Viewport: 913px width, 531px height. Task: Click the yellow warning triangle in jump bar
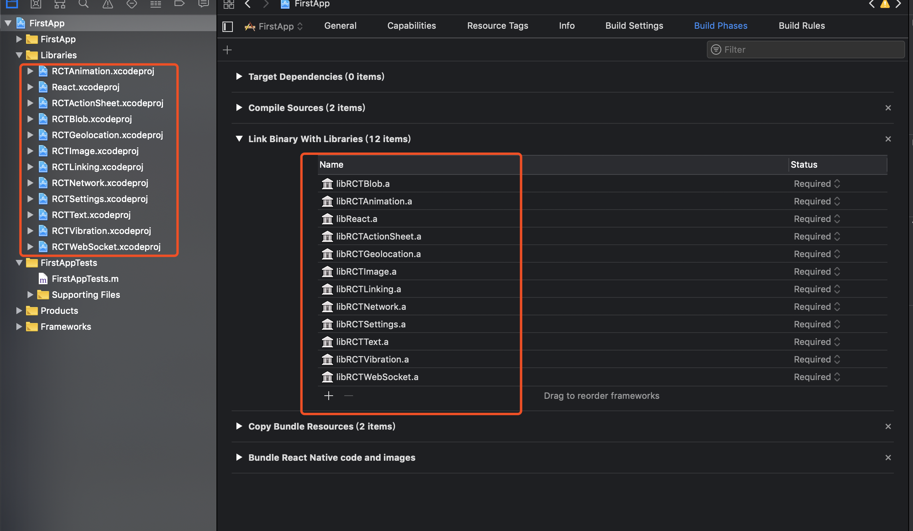click(885, 4)
